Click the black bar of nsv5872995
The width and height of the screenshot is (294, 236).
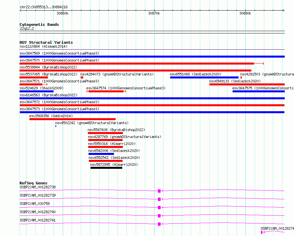(106, 168)
